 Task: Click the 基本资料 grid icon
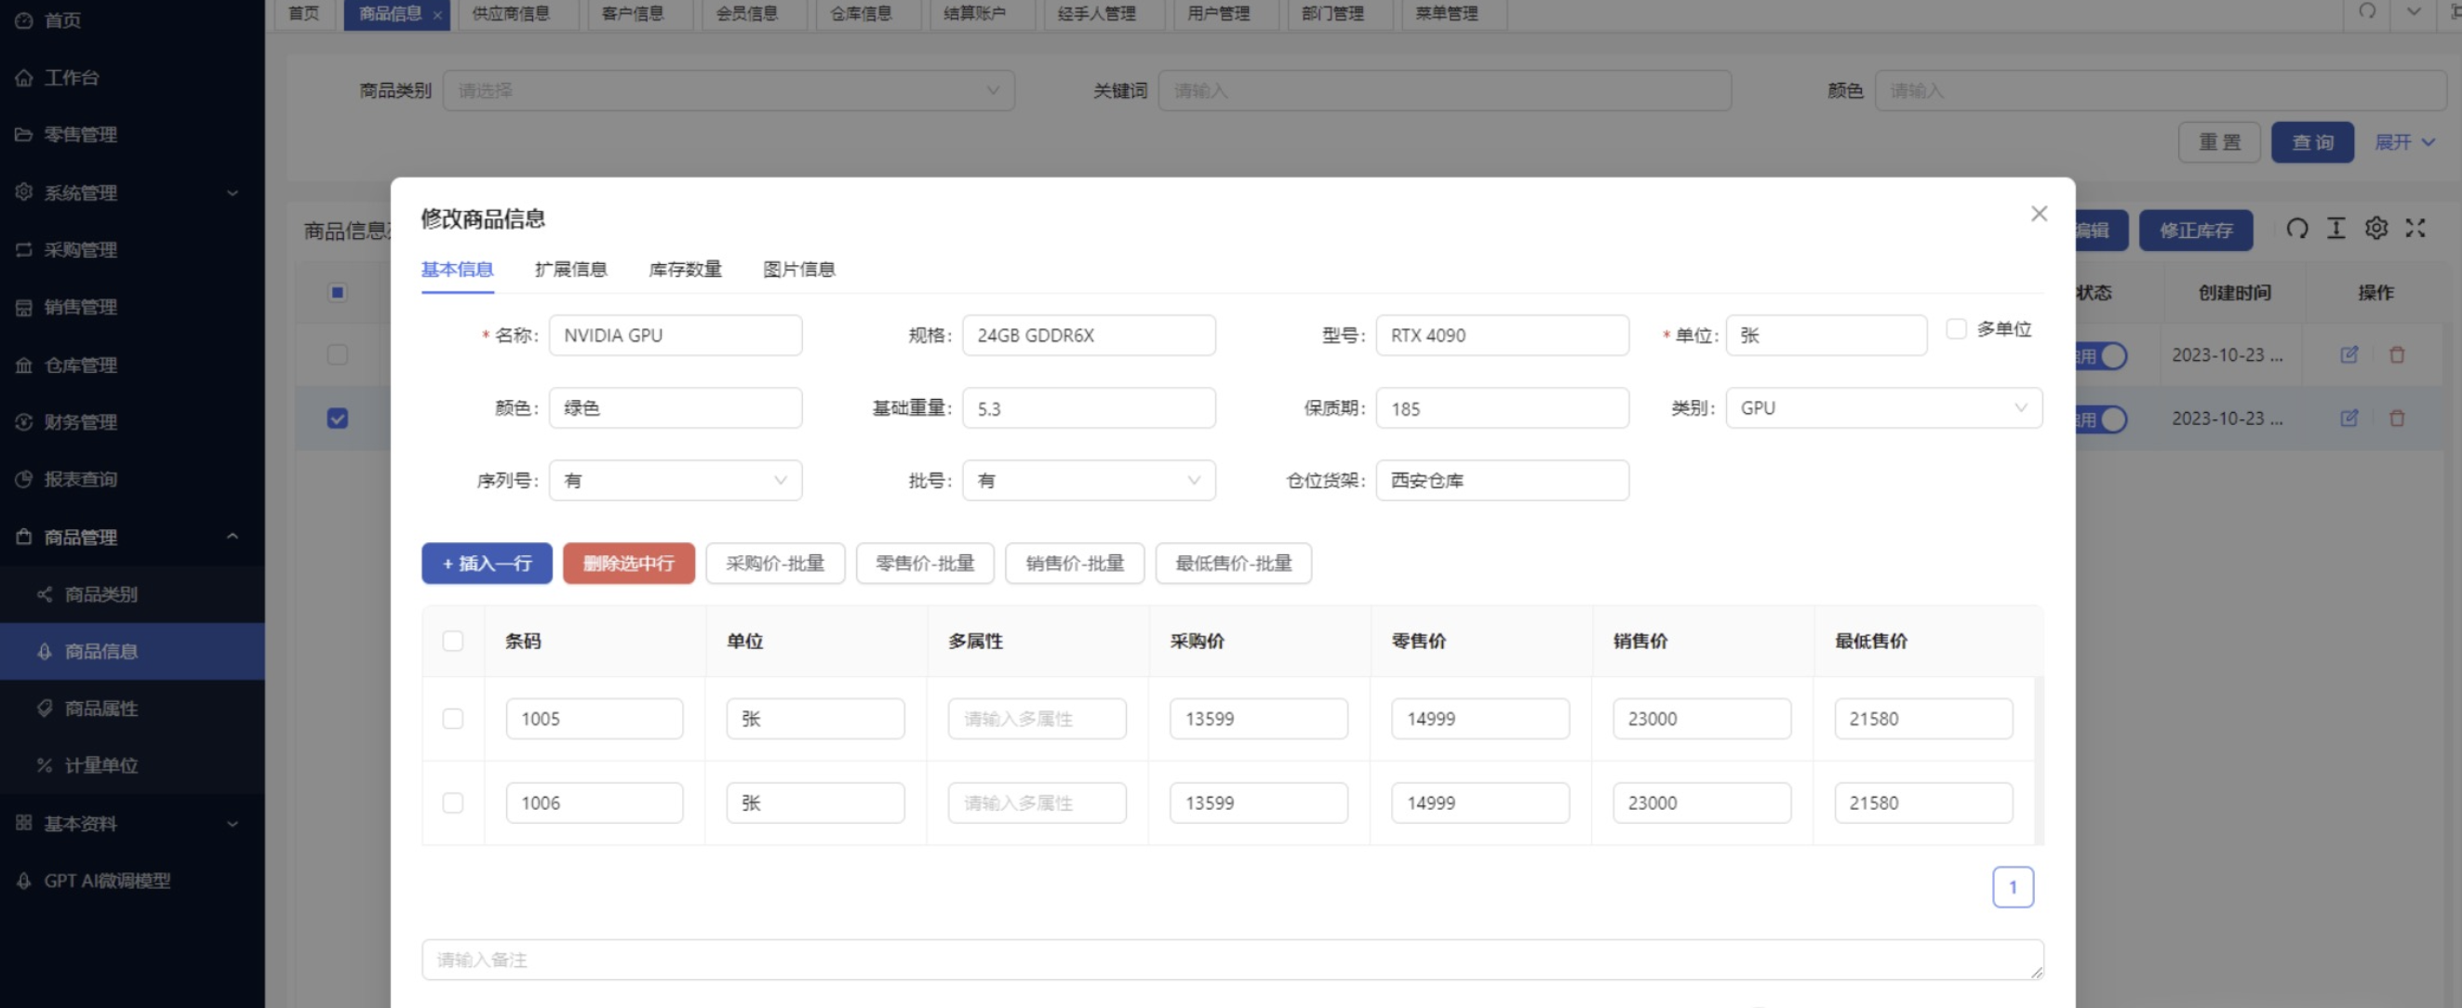24,823
